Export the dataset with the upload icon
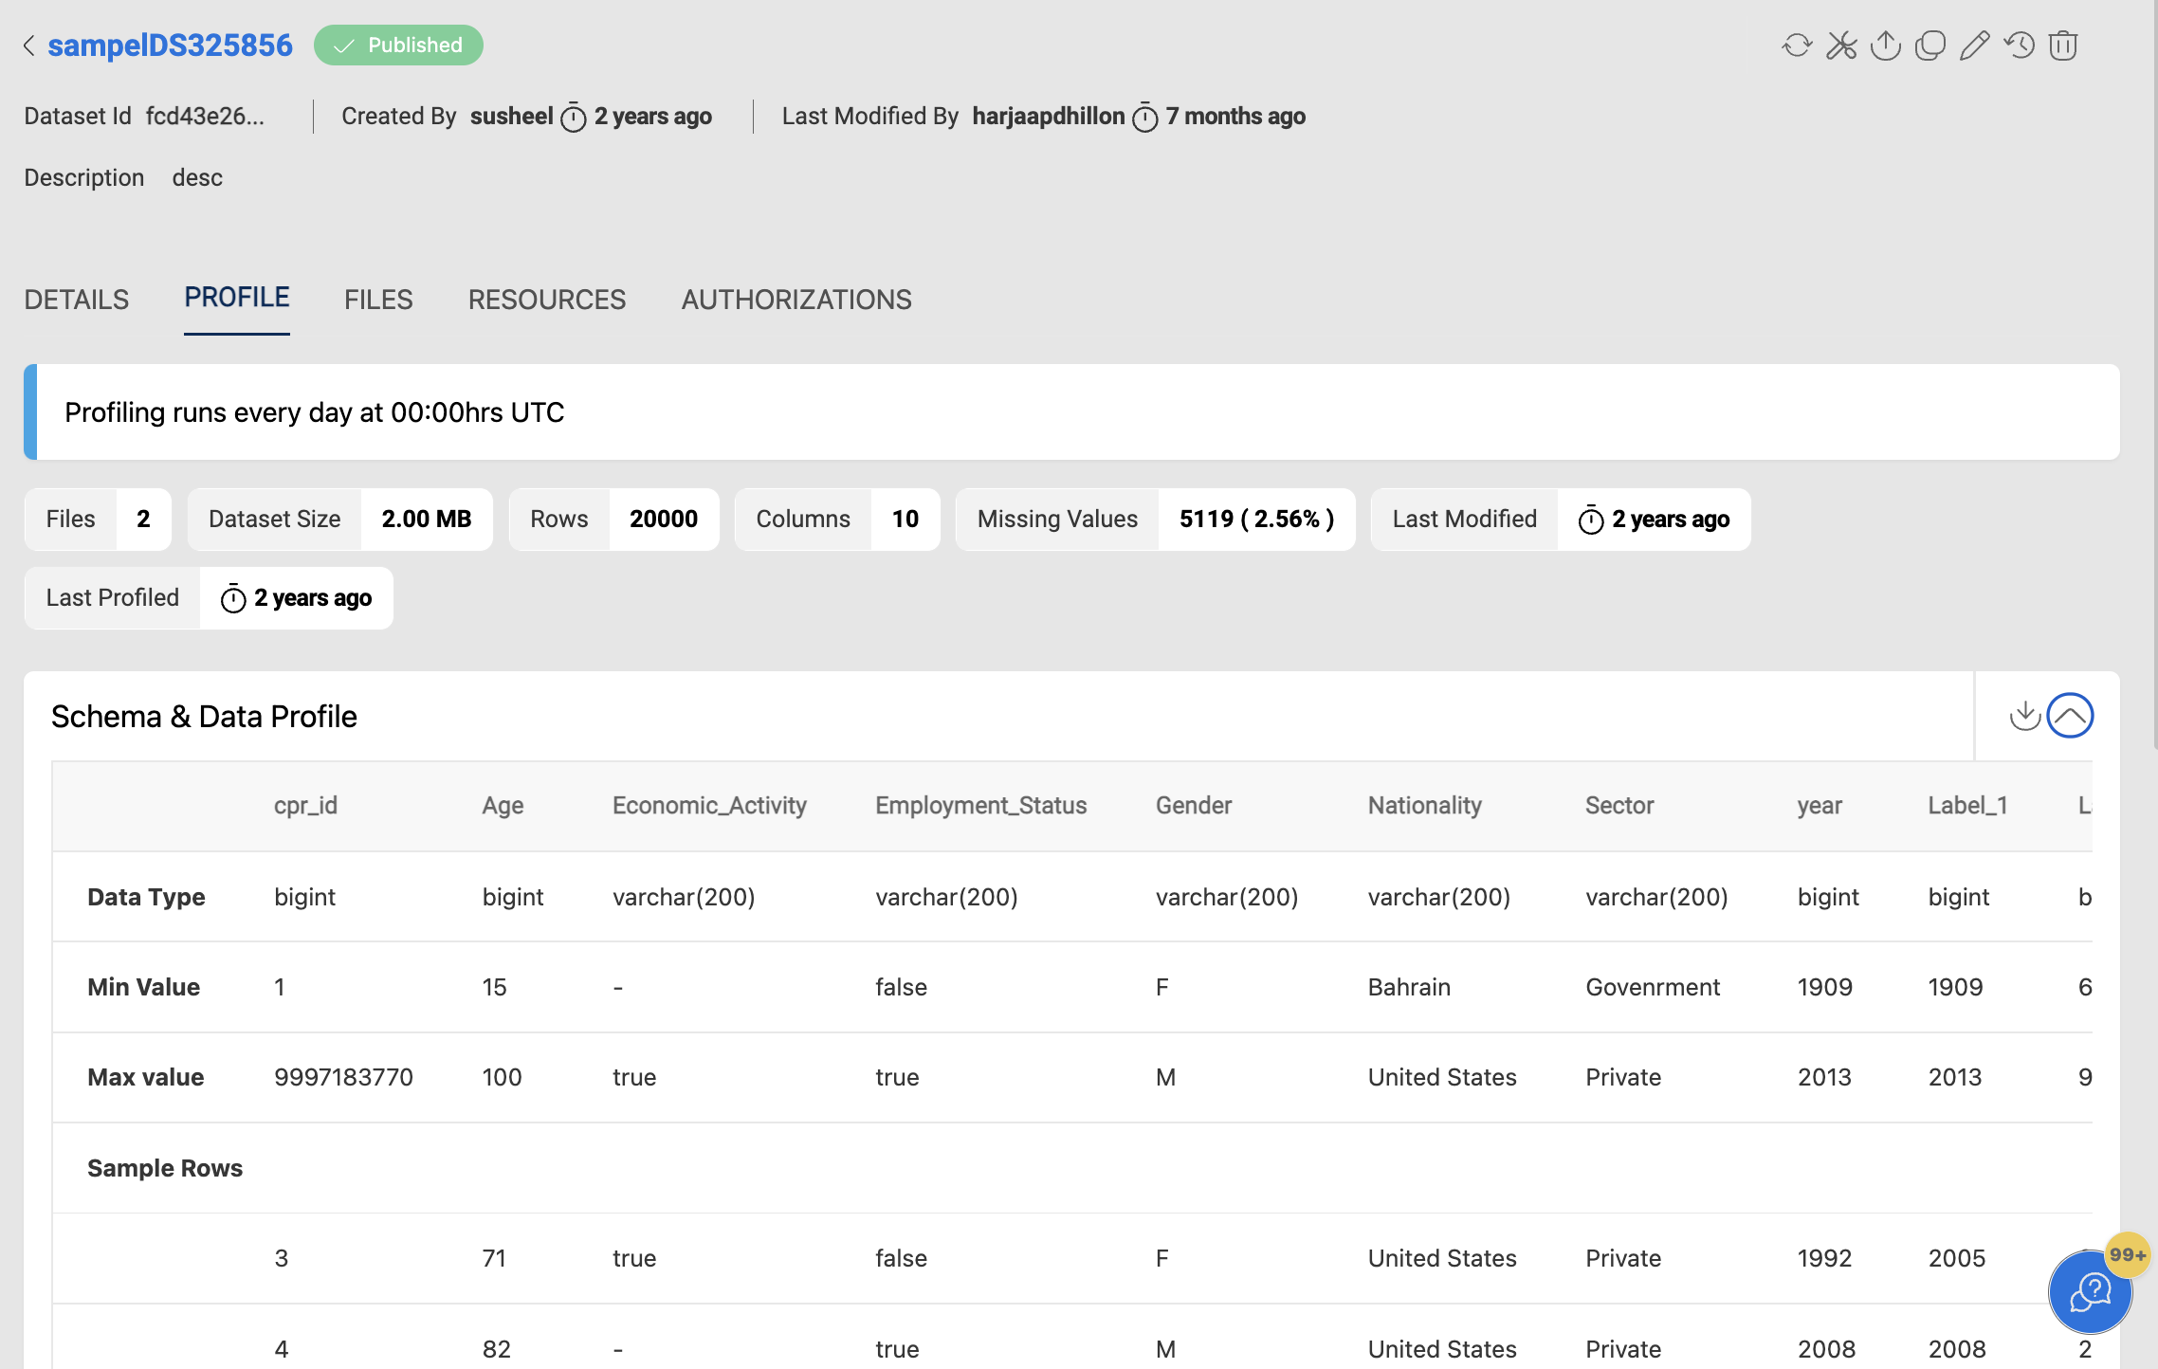Viewport: 2158px width, 1369px height. coord(1886,45)
